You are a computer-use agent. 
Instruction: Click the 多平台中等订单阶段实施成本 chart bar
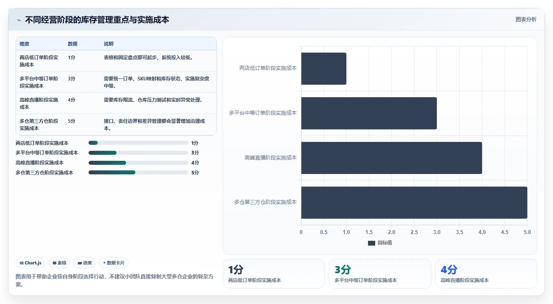pyautogui.click(x=369, y=113)
